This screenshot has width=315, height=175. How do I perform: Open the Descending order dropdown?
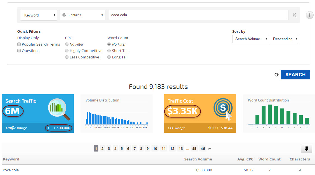pyautogui.click(x=285, y=39)
